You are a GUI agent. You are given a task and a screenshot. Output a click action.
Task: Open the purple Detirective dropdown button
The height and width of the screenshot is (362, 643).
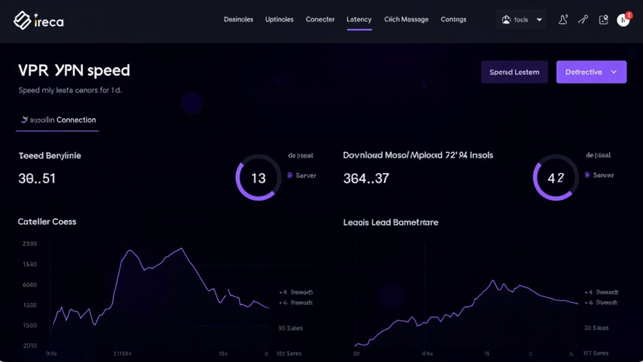point(591,72)
